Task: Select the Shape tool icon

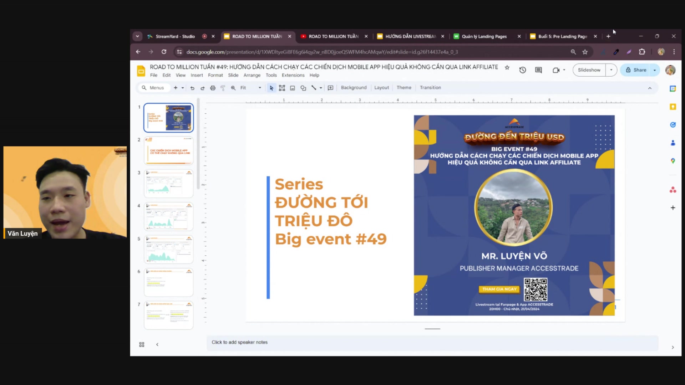Action: [303, 88]
